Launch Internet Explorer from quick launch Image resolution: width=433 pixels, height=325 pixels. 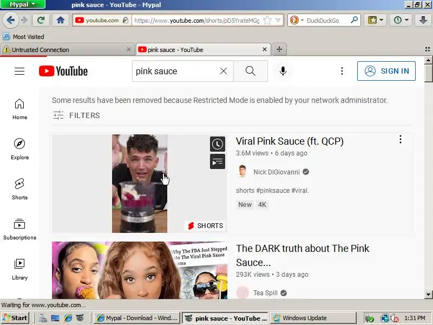tap(68, 318)
